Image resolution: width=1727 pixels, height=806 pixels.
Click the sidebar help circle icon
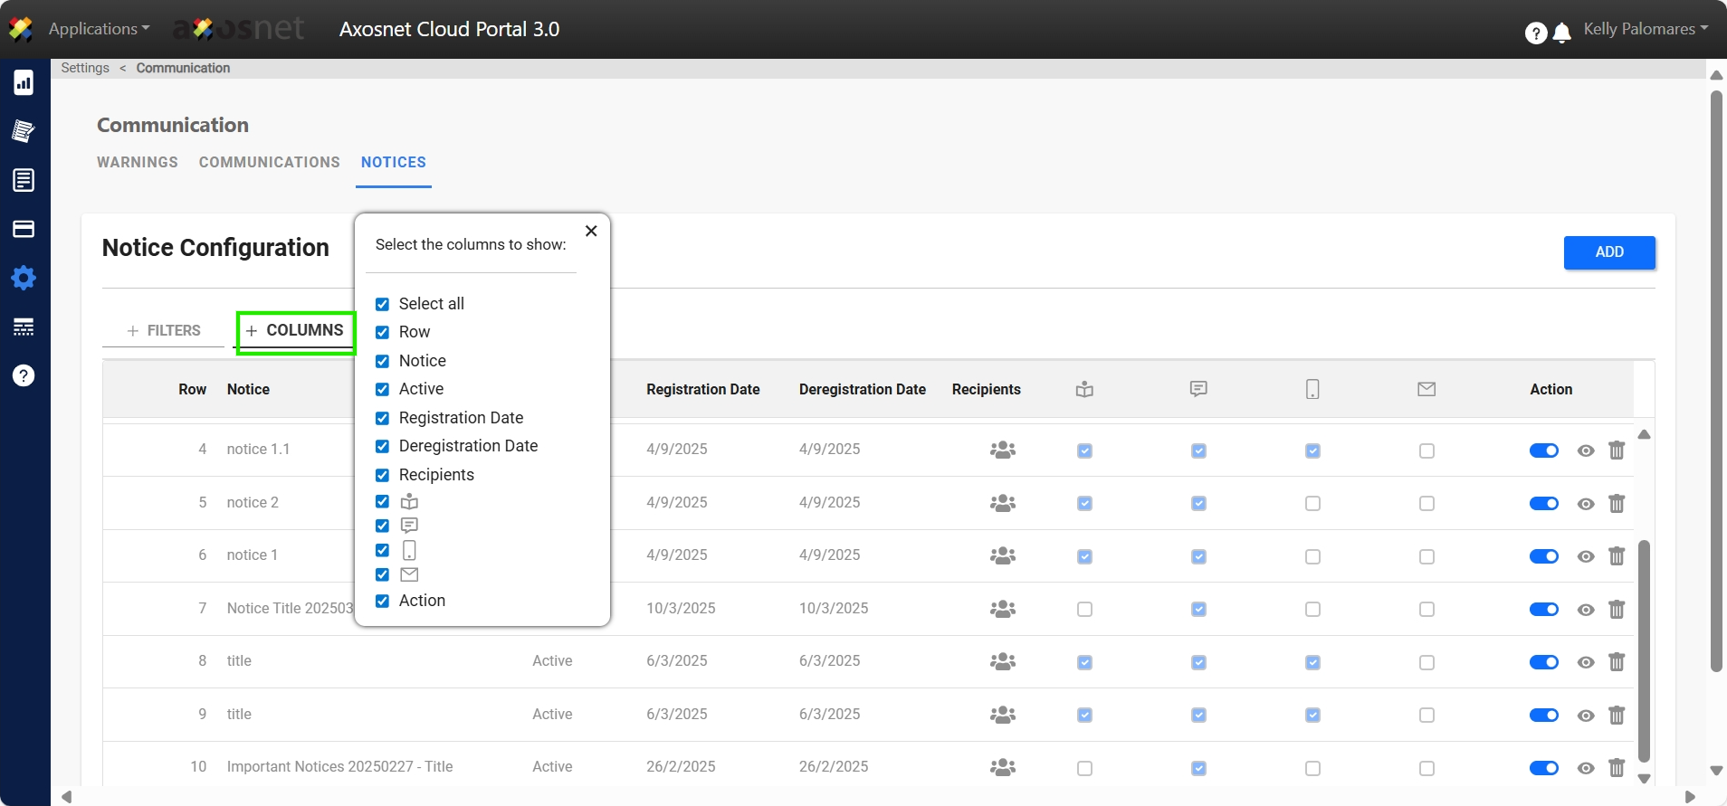click(x=24, y=375)
